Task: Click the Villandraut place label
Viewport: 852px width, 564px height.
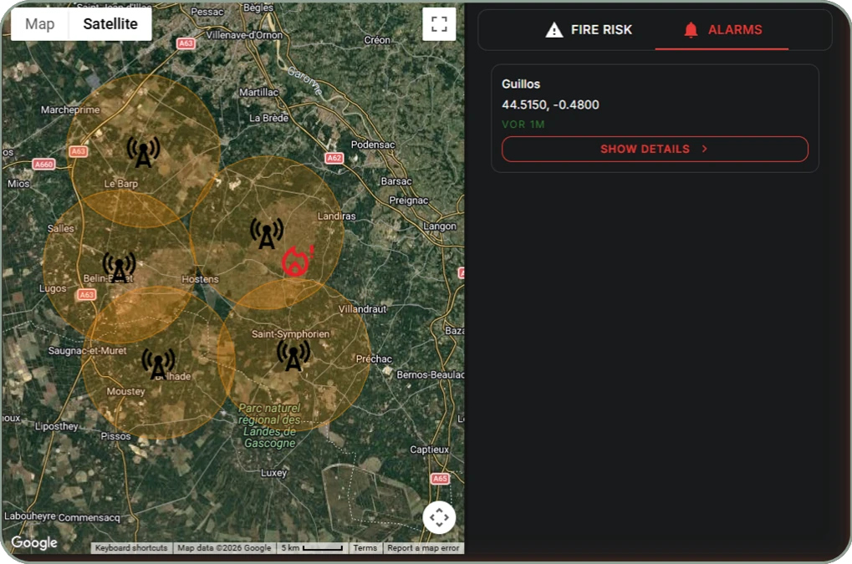Action: tap(362, 309)
